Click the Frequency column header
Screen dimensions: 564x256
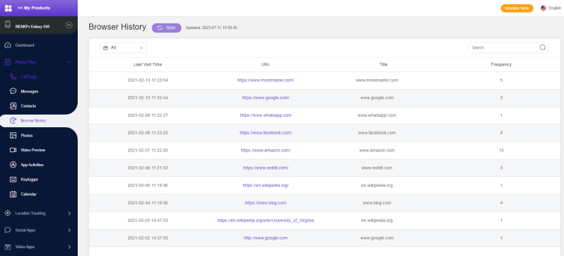pos(501,64)
